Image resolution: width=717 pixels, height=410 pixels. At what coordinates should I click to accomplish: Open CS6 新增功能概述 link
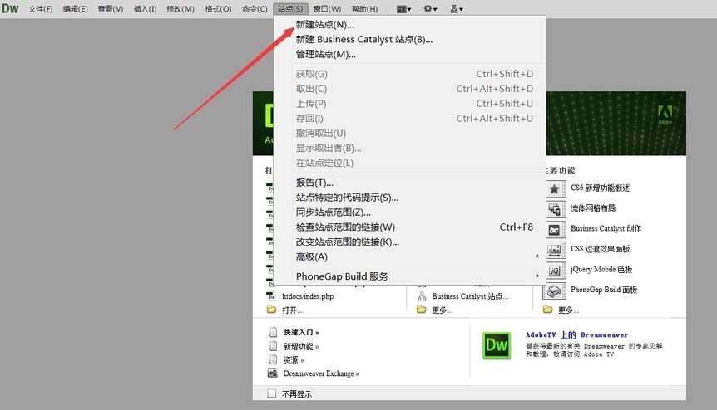[600, 188]
